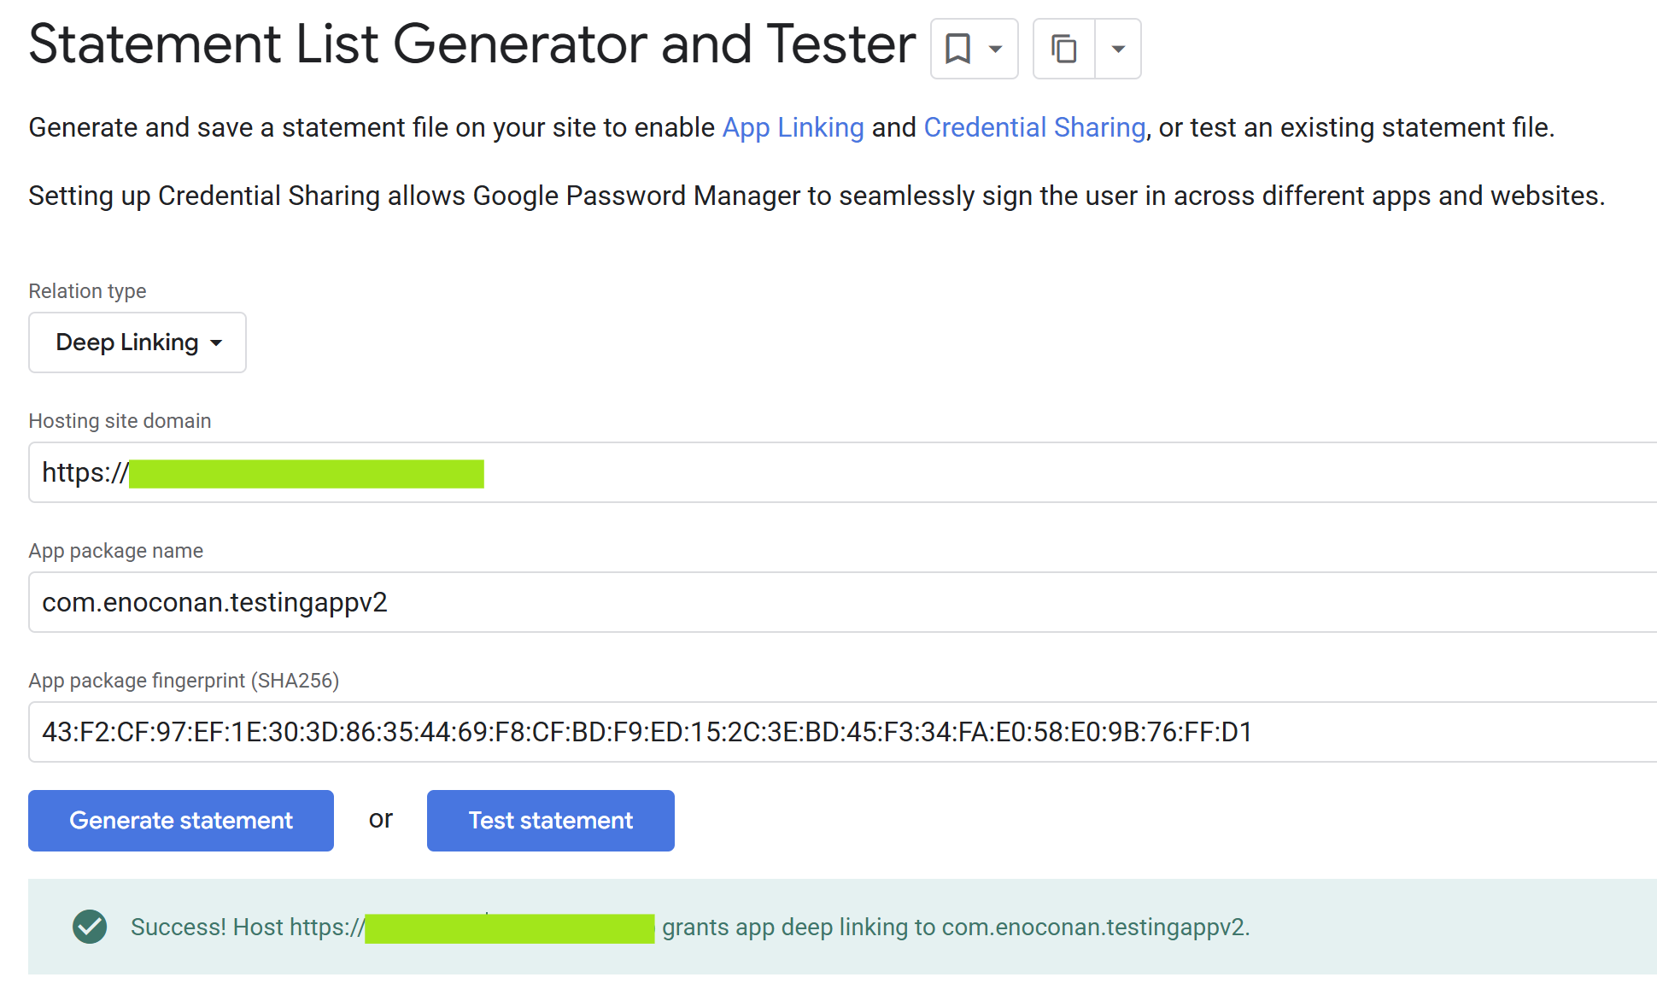The width and height of the screenshot is (1657, 989).
Task: Follow the Credential Sharing link
Action: pos(1034,127)
